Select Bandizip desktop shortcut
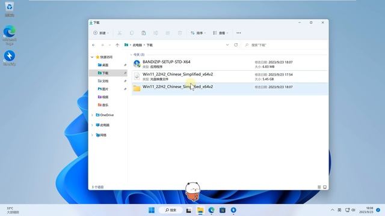 10,58
